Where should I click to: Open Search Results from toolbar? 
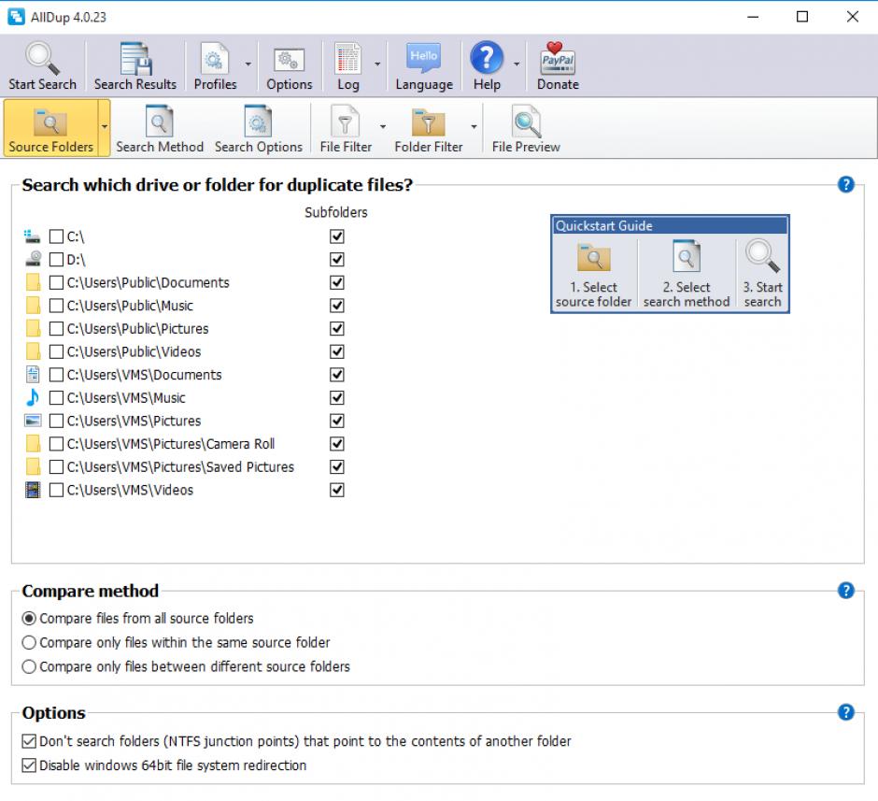135,66
